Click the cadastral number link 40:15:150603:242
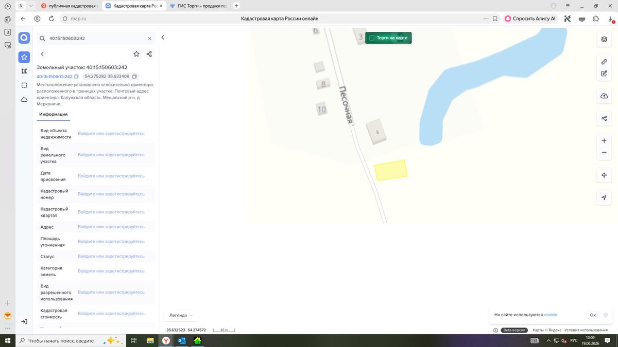The image size is (618, 347). click(55, 77)
